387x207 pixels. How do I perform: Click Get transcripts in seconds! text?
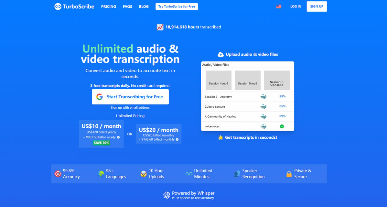pyautogui.click(x=251, y=137)
